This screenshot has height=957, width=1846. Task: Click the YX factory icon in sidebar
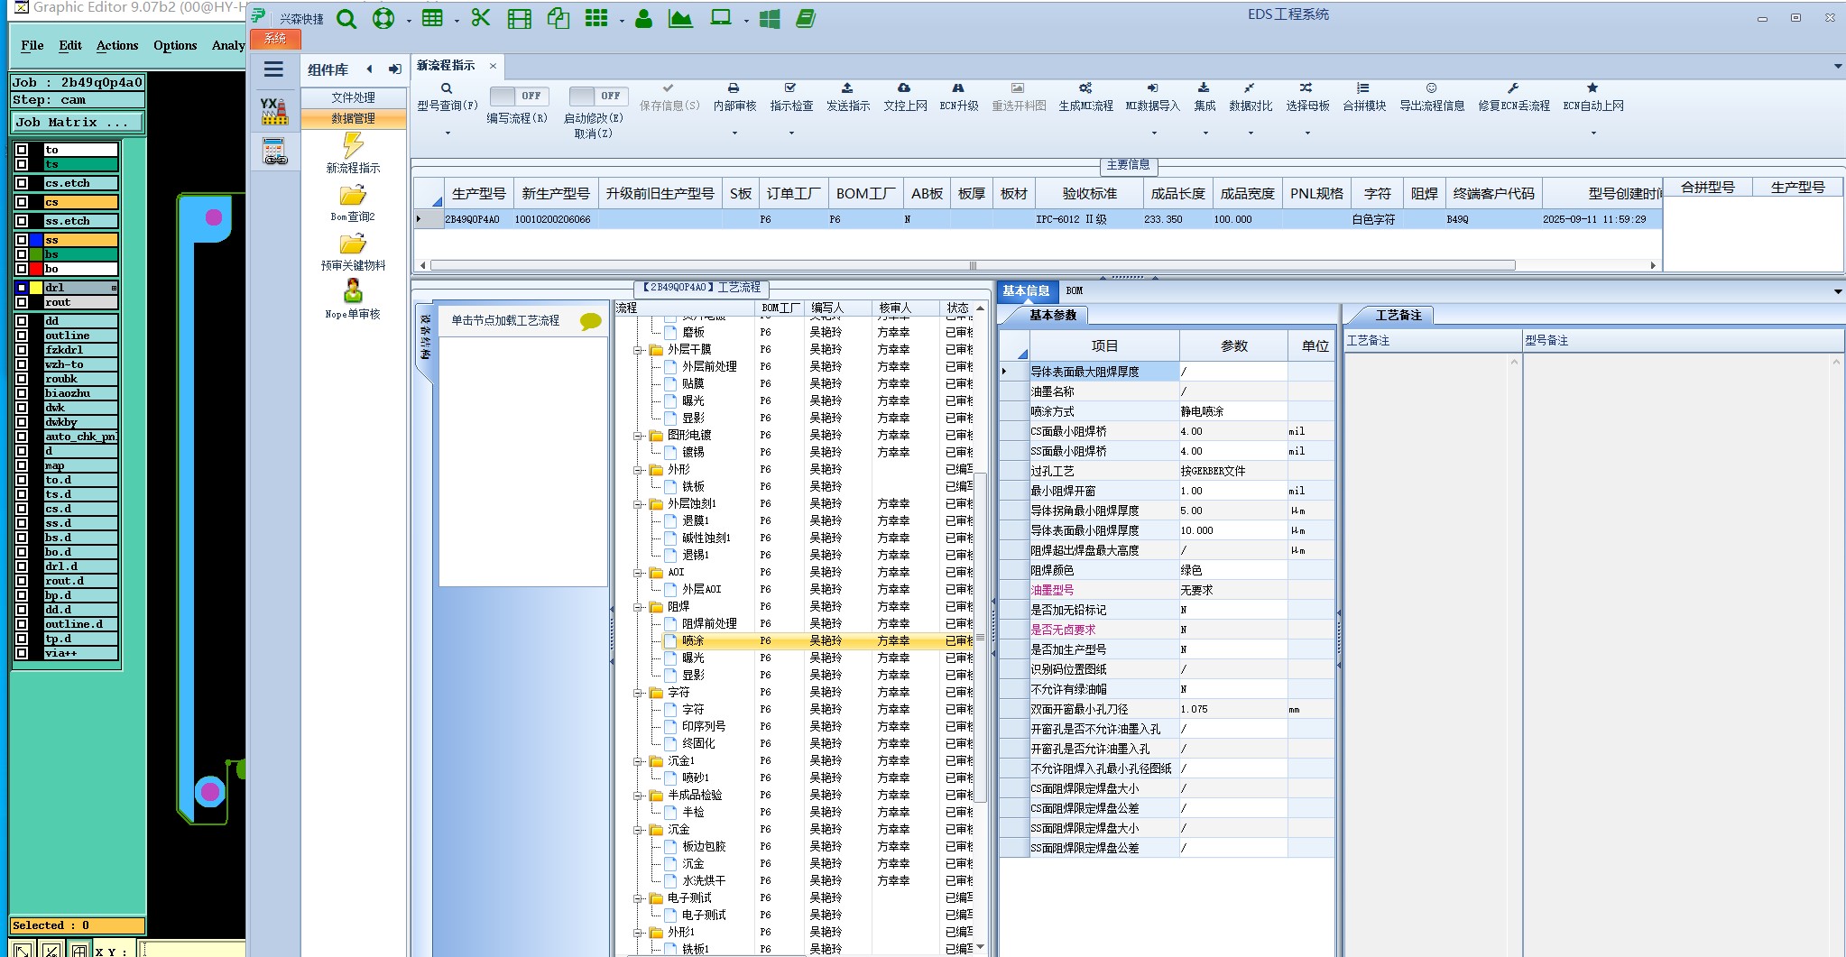click(x=273, y=110)
